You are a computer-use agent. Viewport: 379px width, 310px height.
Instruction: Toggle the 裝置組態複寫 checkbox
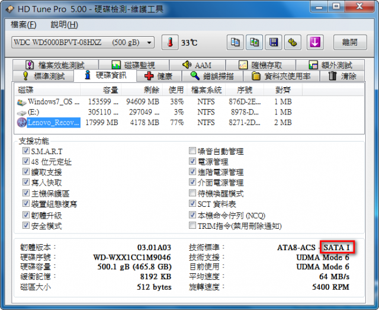coord(26,203)
